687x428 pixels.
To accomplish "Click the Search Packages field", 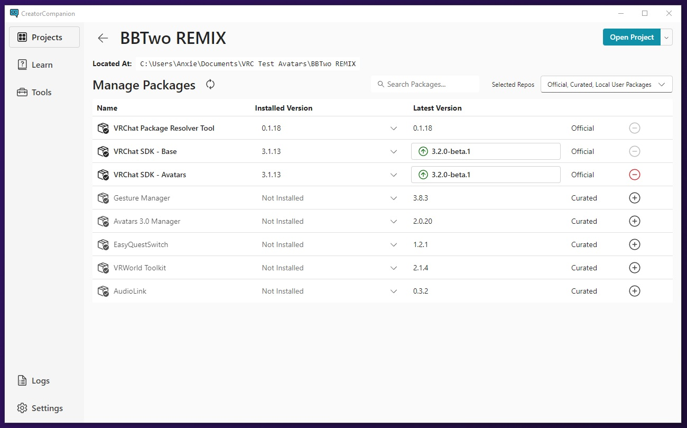I will click(x=425, y=84).
